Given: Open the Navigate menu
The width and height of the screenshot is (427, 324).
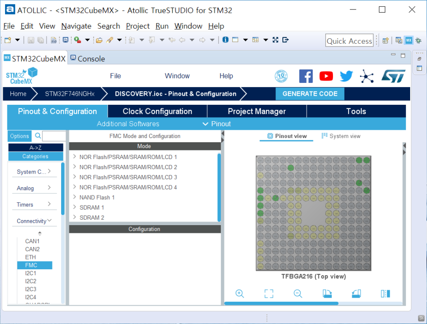Looking at the screenshot, I should [x=76, y=26].
